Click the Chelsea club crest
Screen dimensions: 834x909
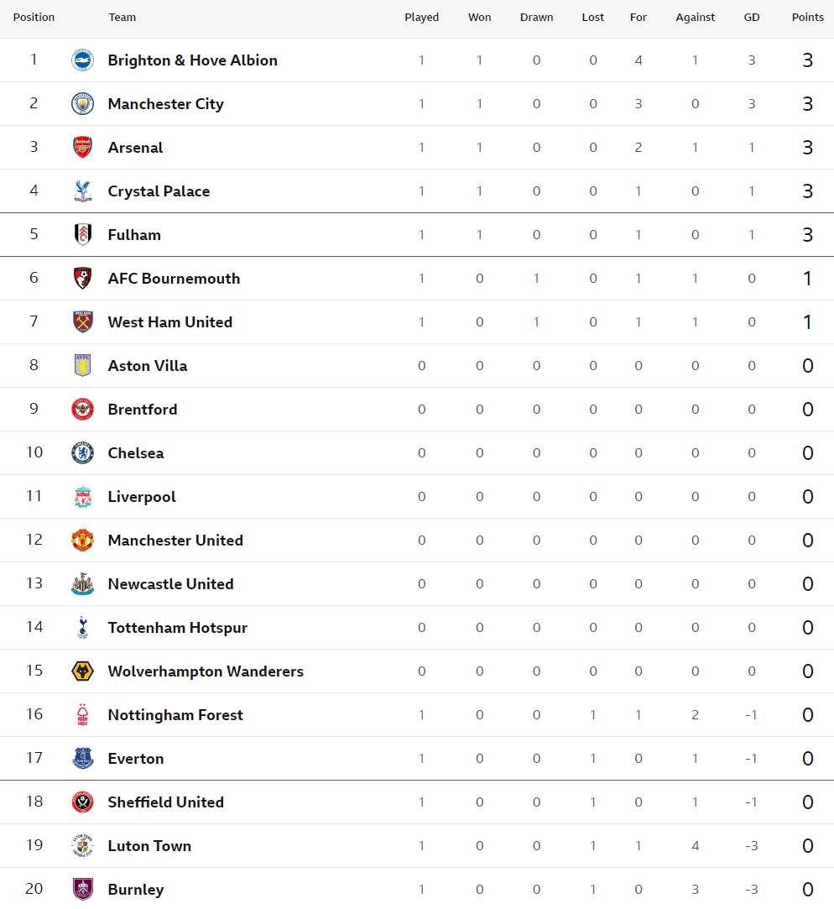pyautogui.click(x=83, y=452)
